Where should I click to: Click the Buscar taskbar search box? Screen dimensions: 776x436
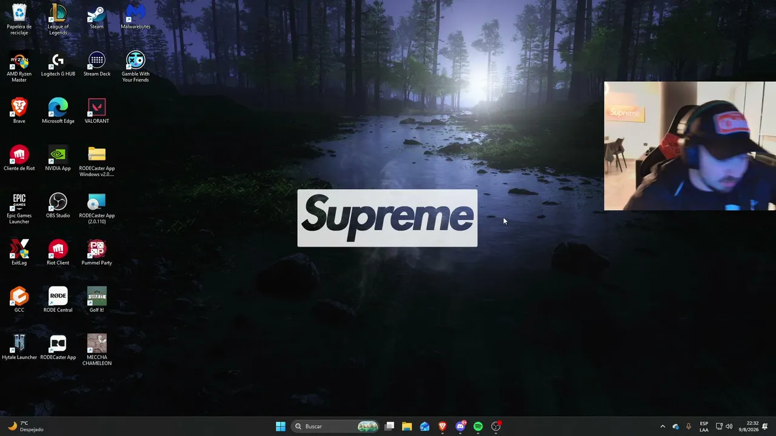point(335,426)
